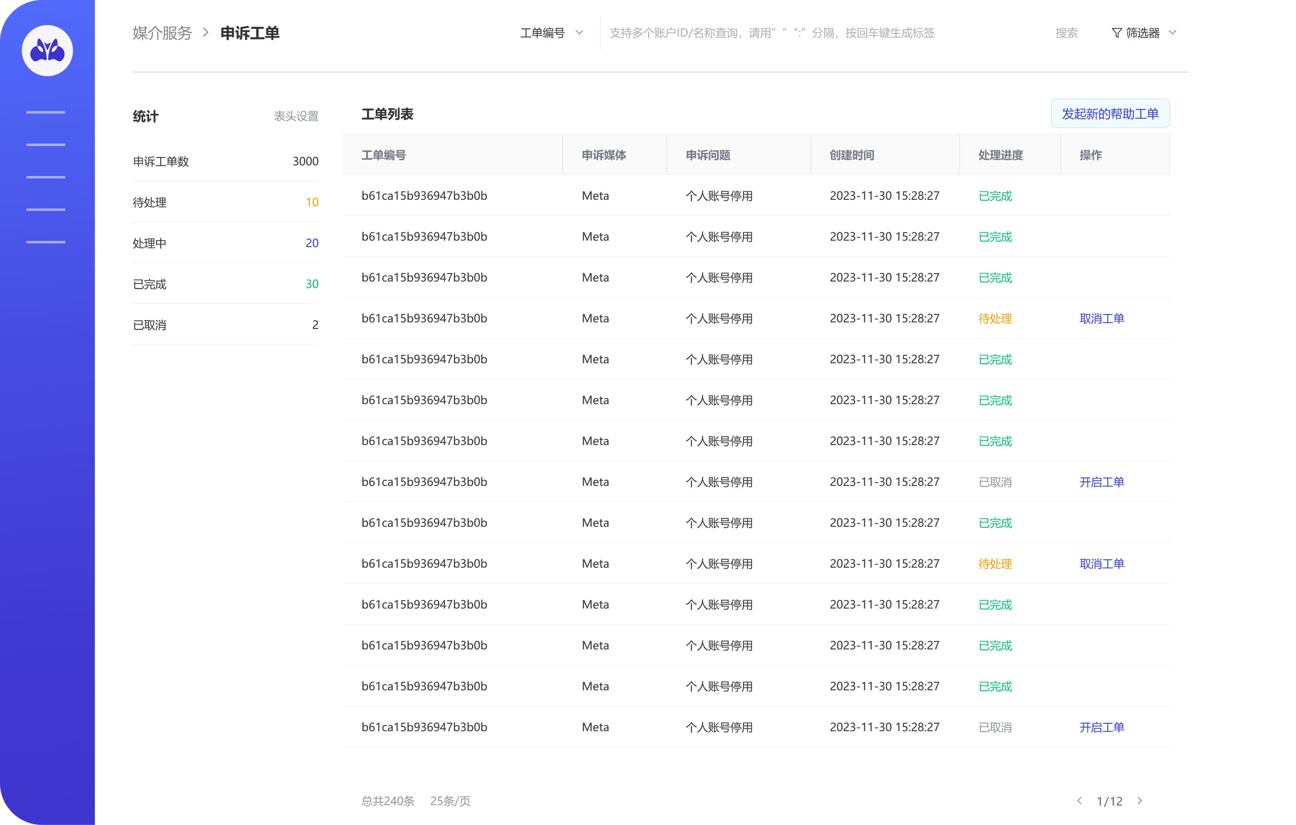This screenshot has height=825, width=1296.
Task: Click the last sidebar menu line
Action: pos(46,242)
